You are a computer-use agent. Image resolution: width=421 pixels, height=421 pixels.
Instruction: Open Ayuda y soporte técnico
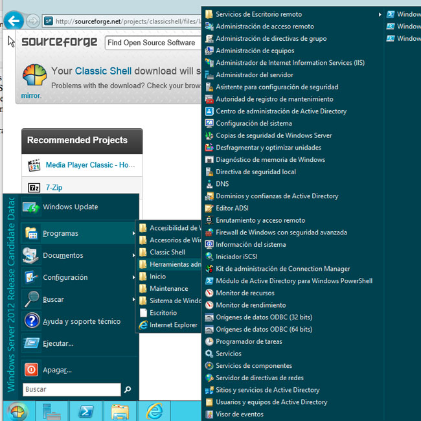pyautogui.click(x=81, y=321)
